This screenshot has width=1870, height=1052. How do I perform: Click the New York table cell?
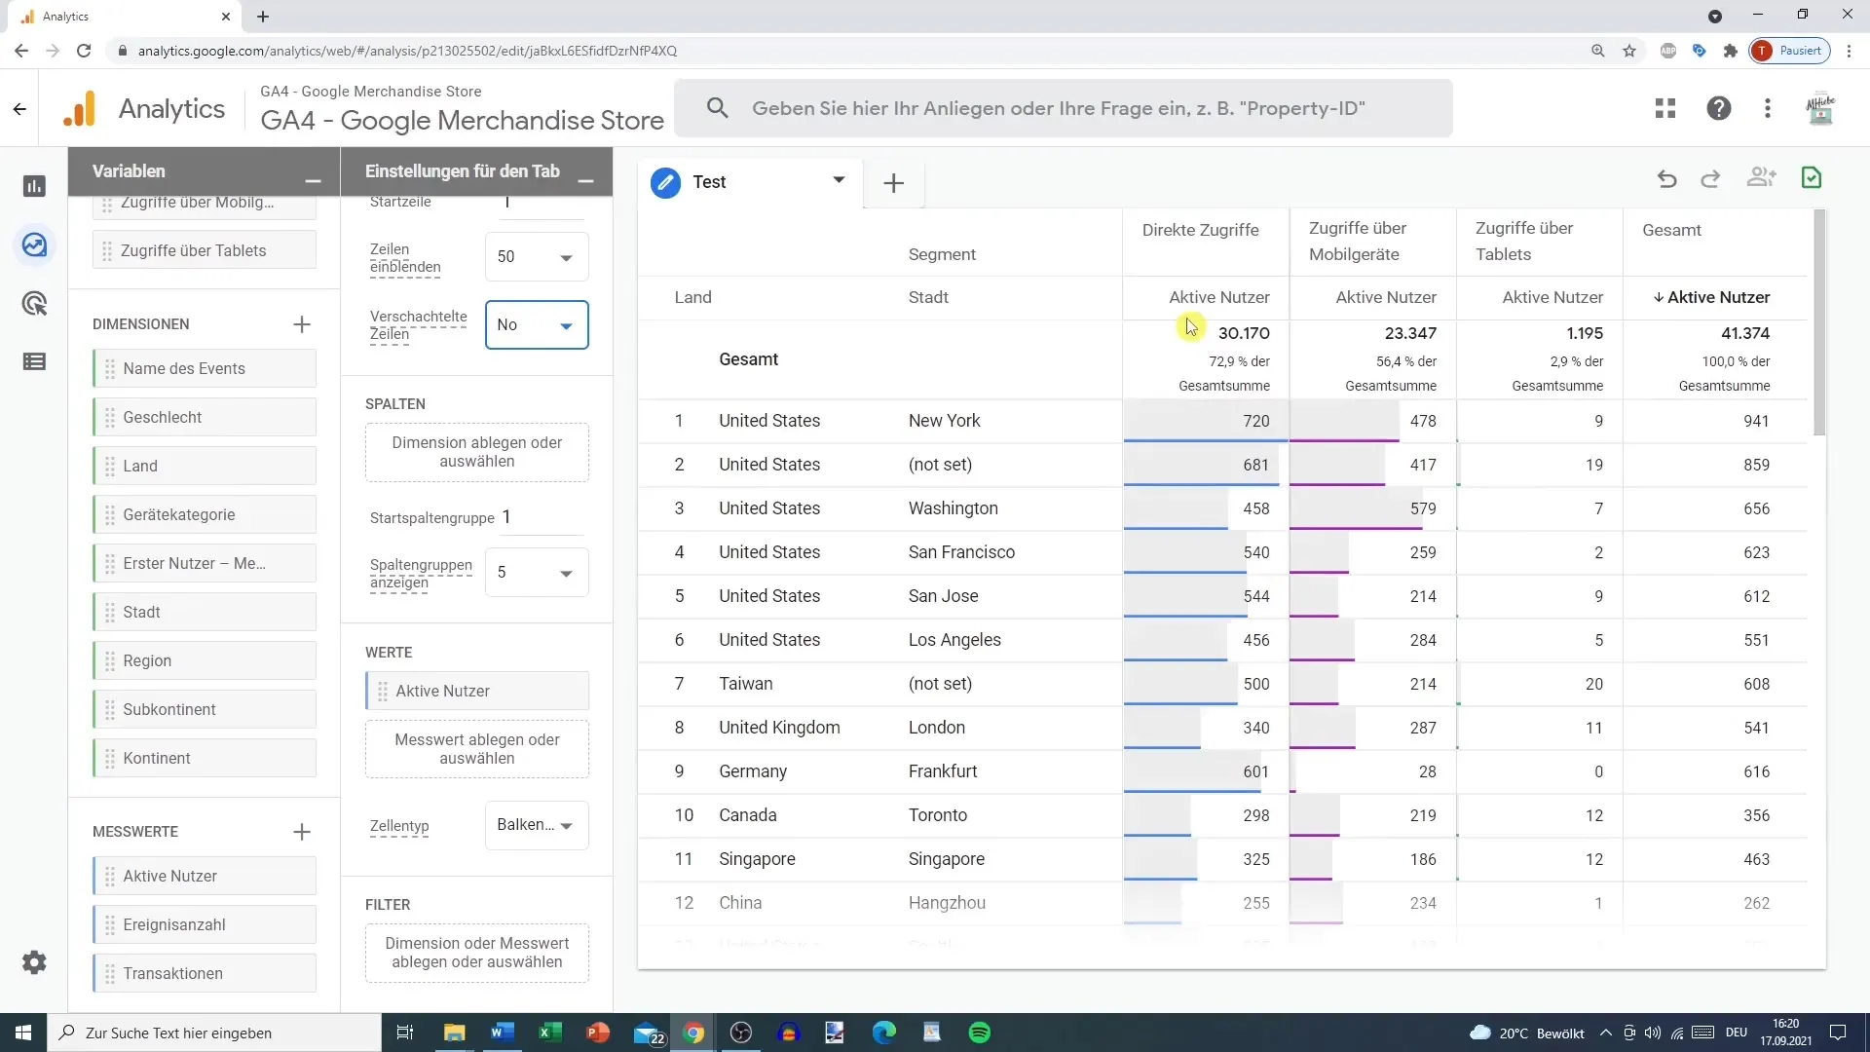pyautogui.click(x=944, y=421)
